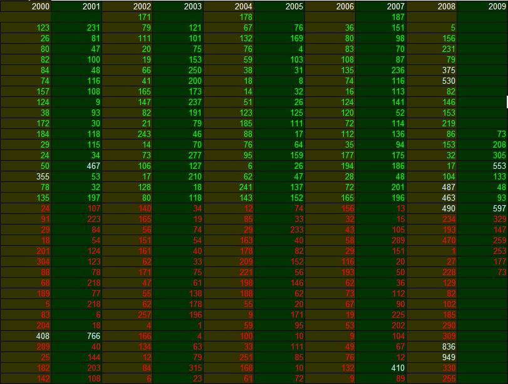Click the 2008 column header
The width and height of the screenshot is (508, 384).
(x=432, y=6)
